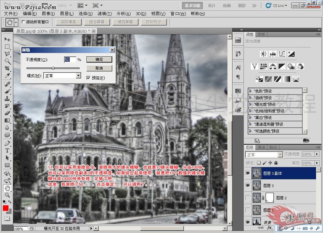Viewport: 323px width, 233px height.
Task: Add a Brightness/Contrast adjustment
Action: pyautogui.click(x=264, y=54)
